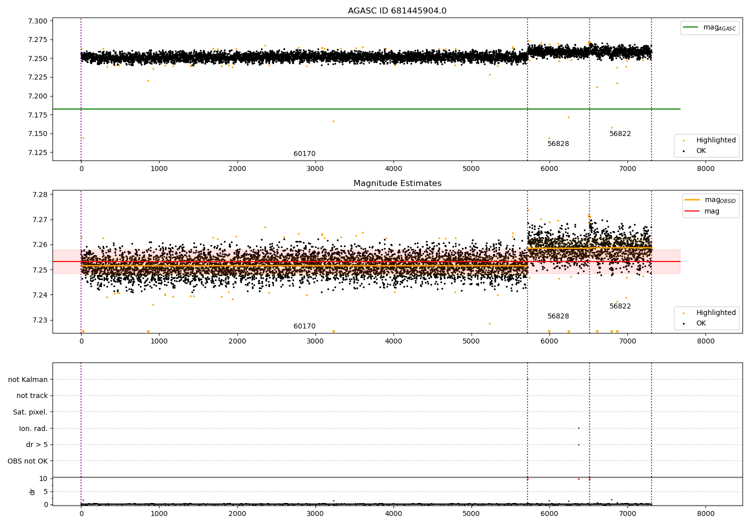Click the 'Ion. rad.' row label

click(33, 428)
